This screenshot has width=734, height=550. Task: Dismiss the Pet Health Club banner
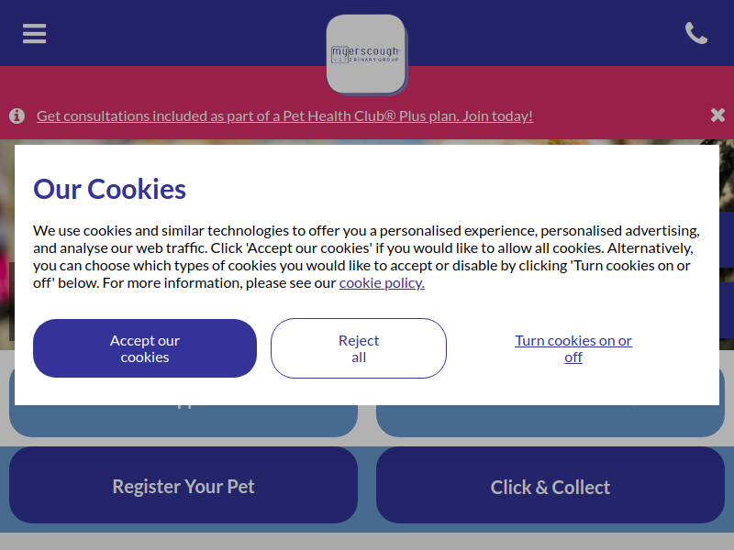point(717,115)
